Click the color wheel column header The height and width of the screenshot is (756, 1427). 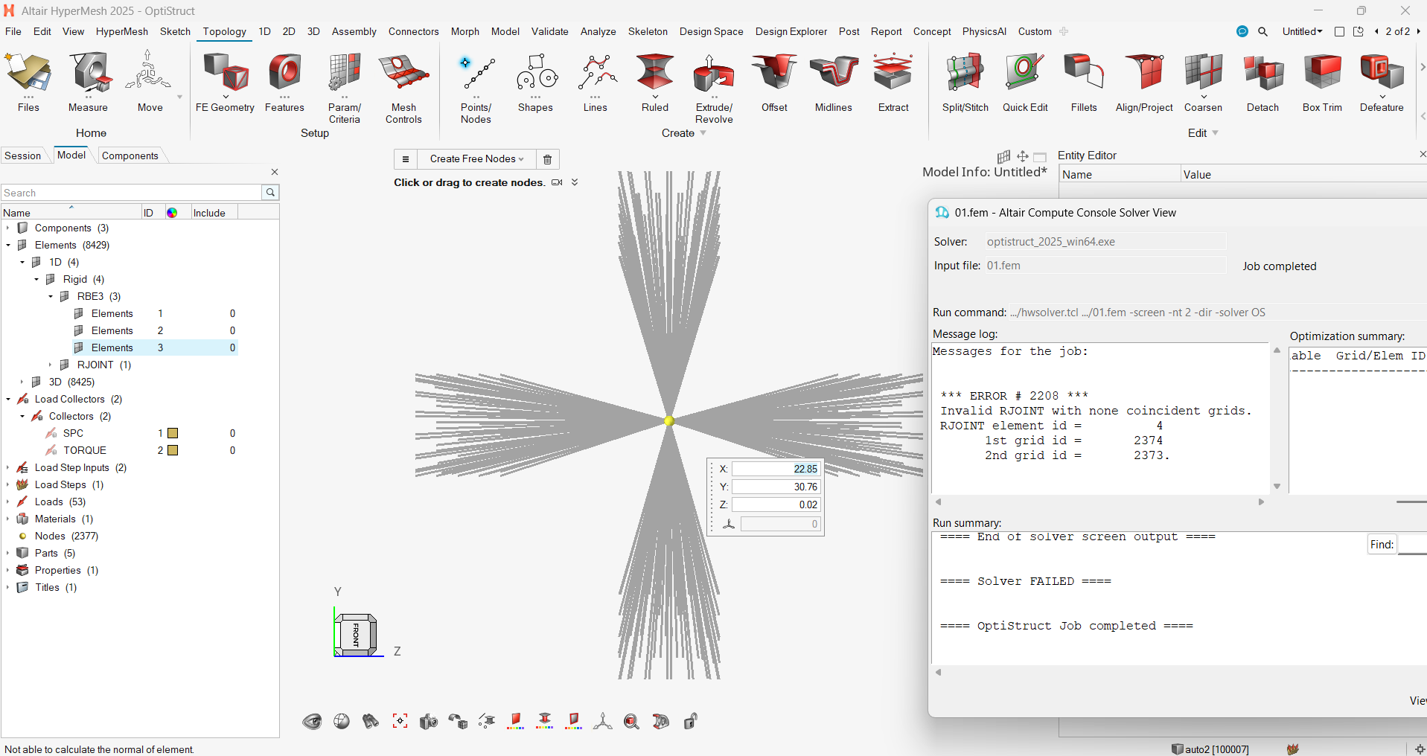click(172, 213)
